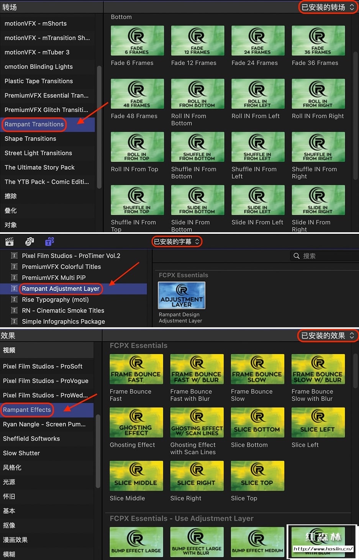
Task: Click the search magnifier icon
Action: [297, 256]
